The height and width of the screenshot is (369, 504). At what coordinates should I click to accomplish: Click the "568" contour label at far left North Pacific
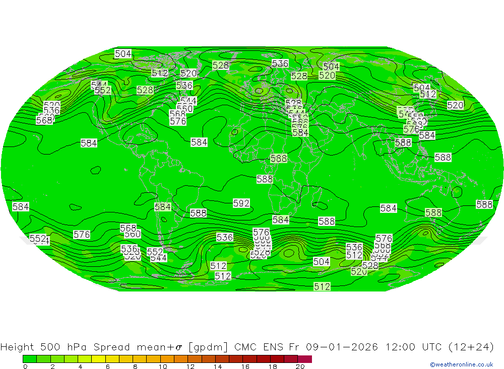click(44, 120)
